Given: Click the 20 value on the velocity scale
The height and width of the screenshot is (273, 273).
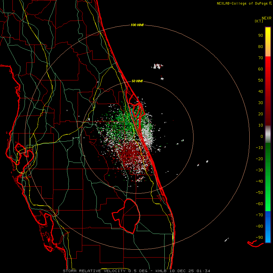Looking at the screenshot, I should 261,114.
